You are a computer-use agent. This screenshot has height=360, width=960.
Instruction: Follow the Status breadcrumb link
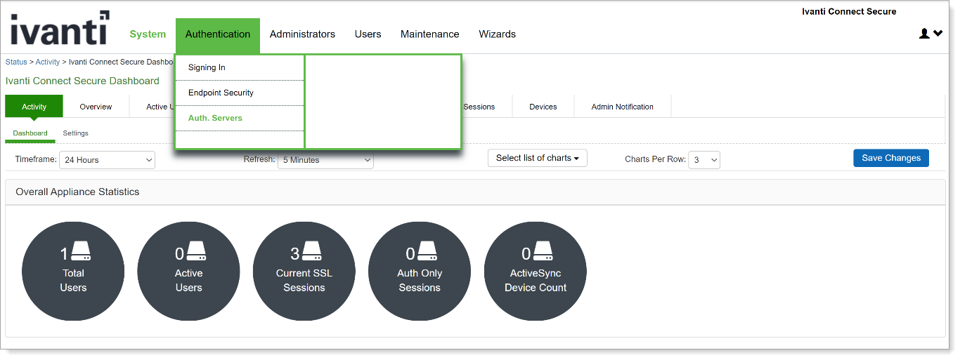[x=16, y=62]
